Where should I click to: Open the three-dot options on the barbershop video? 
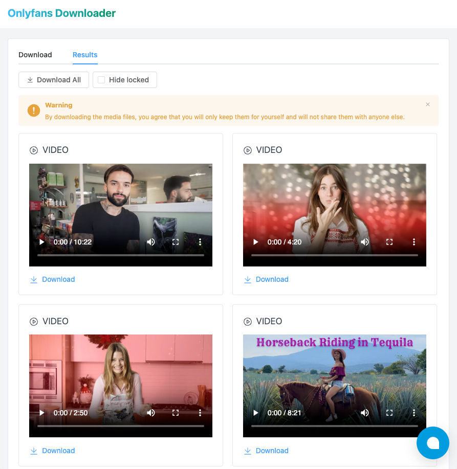200,242
